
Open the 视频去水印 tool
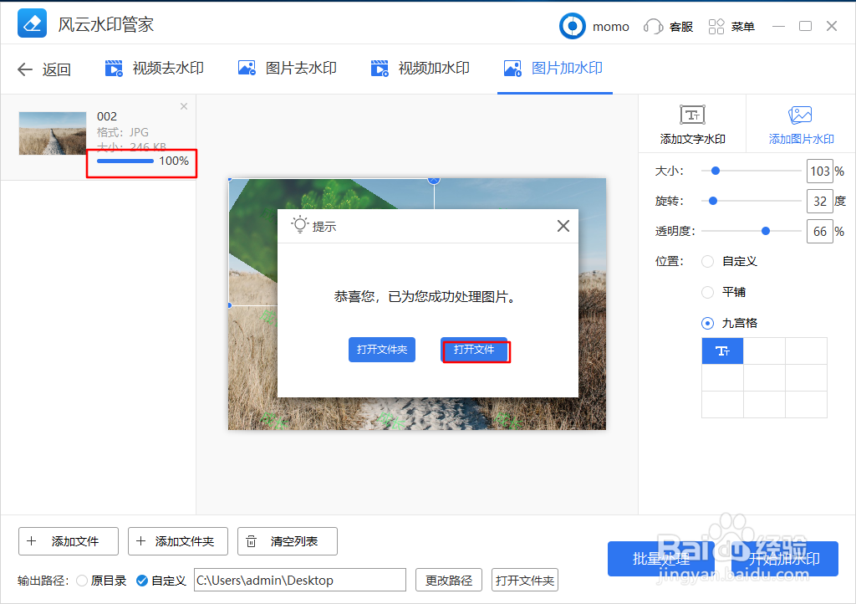click(154, 69)
